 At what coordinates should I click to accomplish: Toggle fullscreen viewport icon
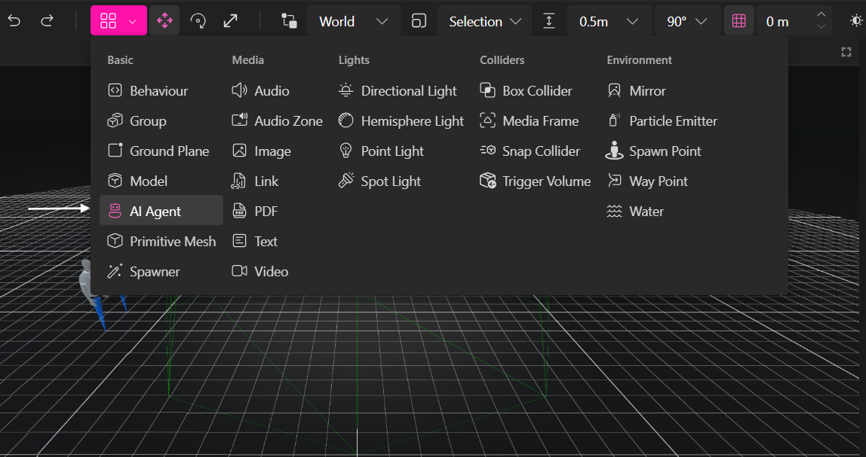846,52
